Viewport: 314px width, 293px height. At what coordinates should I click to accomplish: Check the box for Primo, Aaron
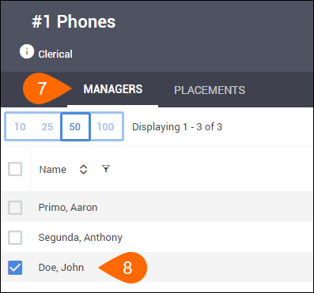pyautogui.click(x=15, y=208)
